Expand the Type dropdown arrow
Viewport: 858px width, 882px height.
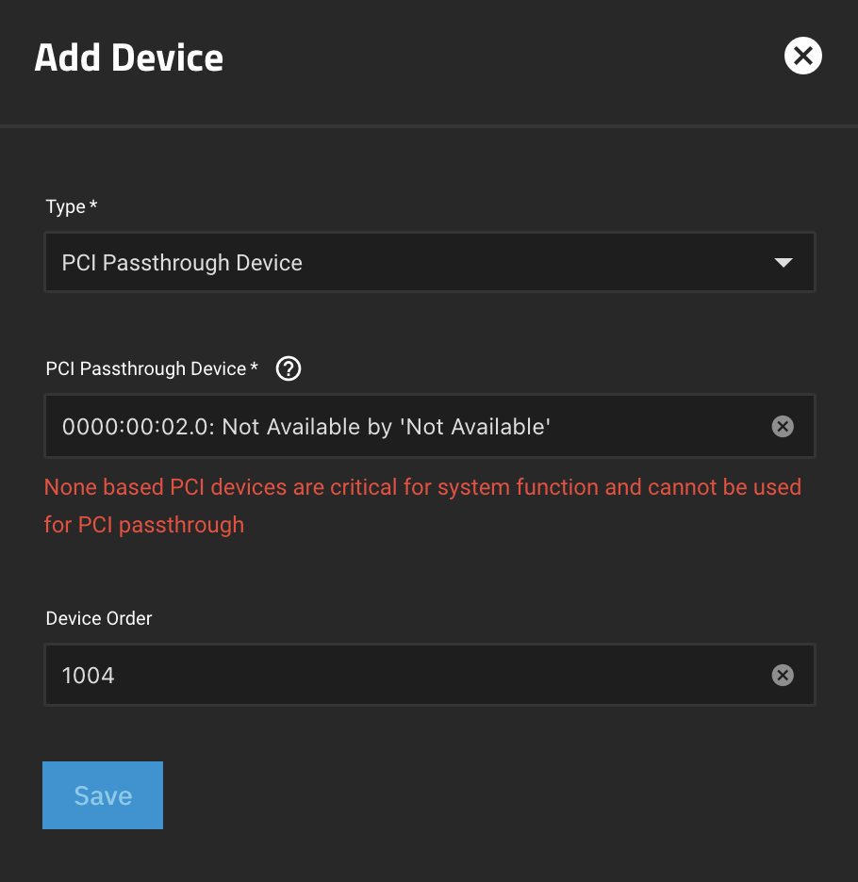pos(784,263)
